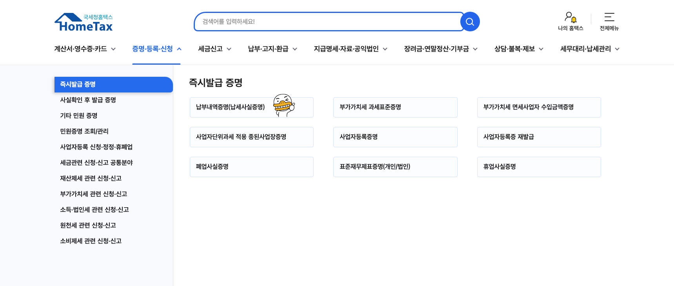
Task: Open 부가가치세 면세사업자 수입금액증명 link
Action: pyautogui.click(x=539, y=107)
